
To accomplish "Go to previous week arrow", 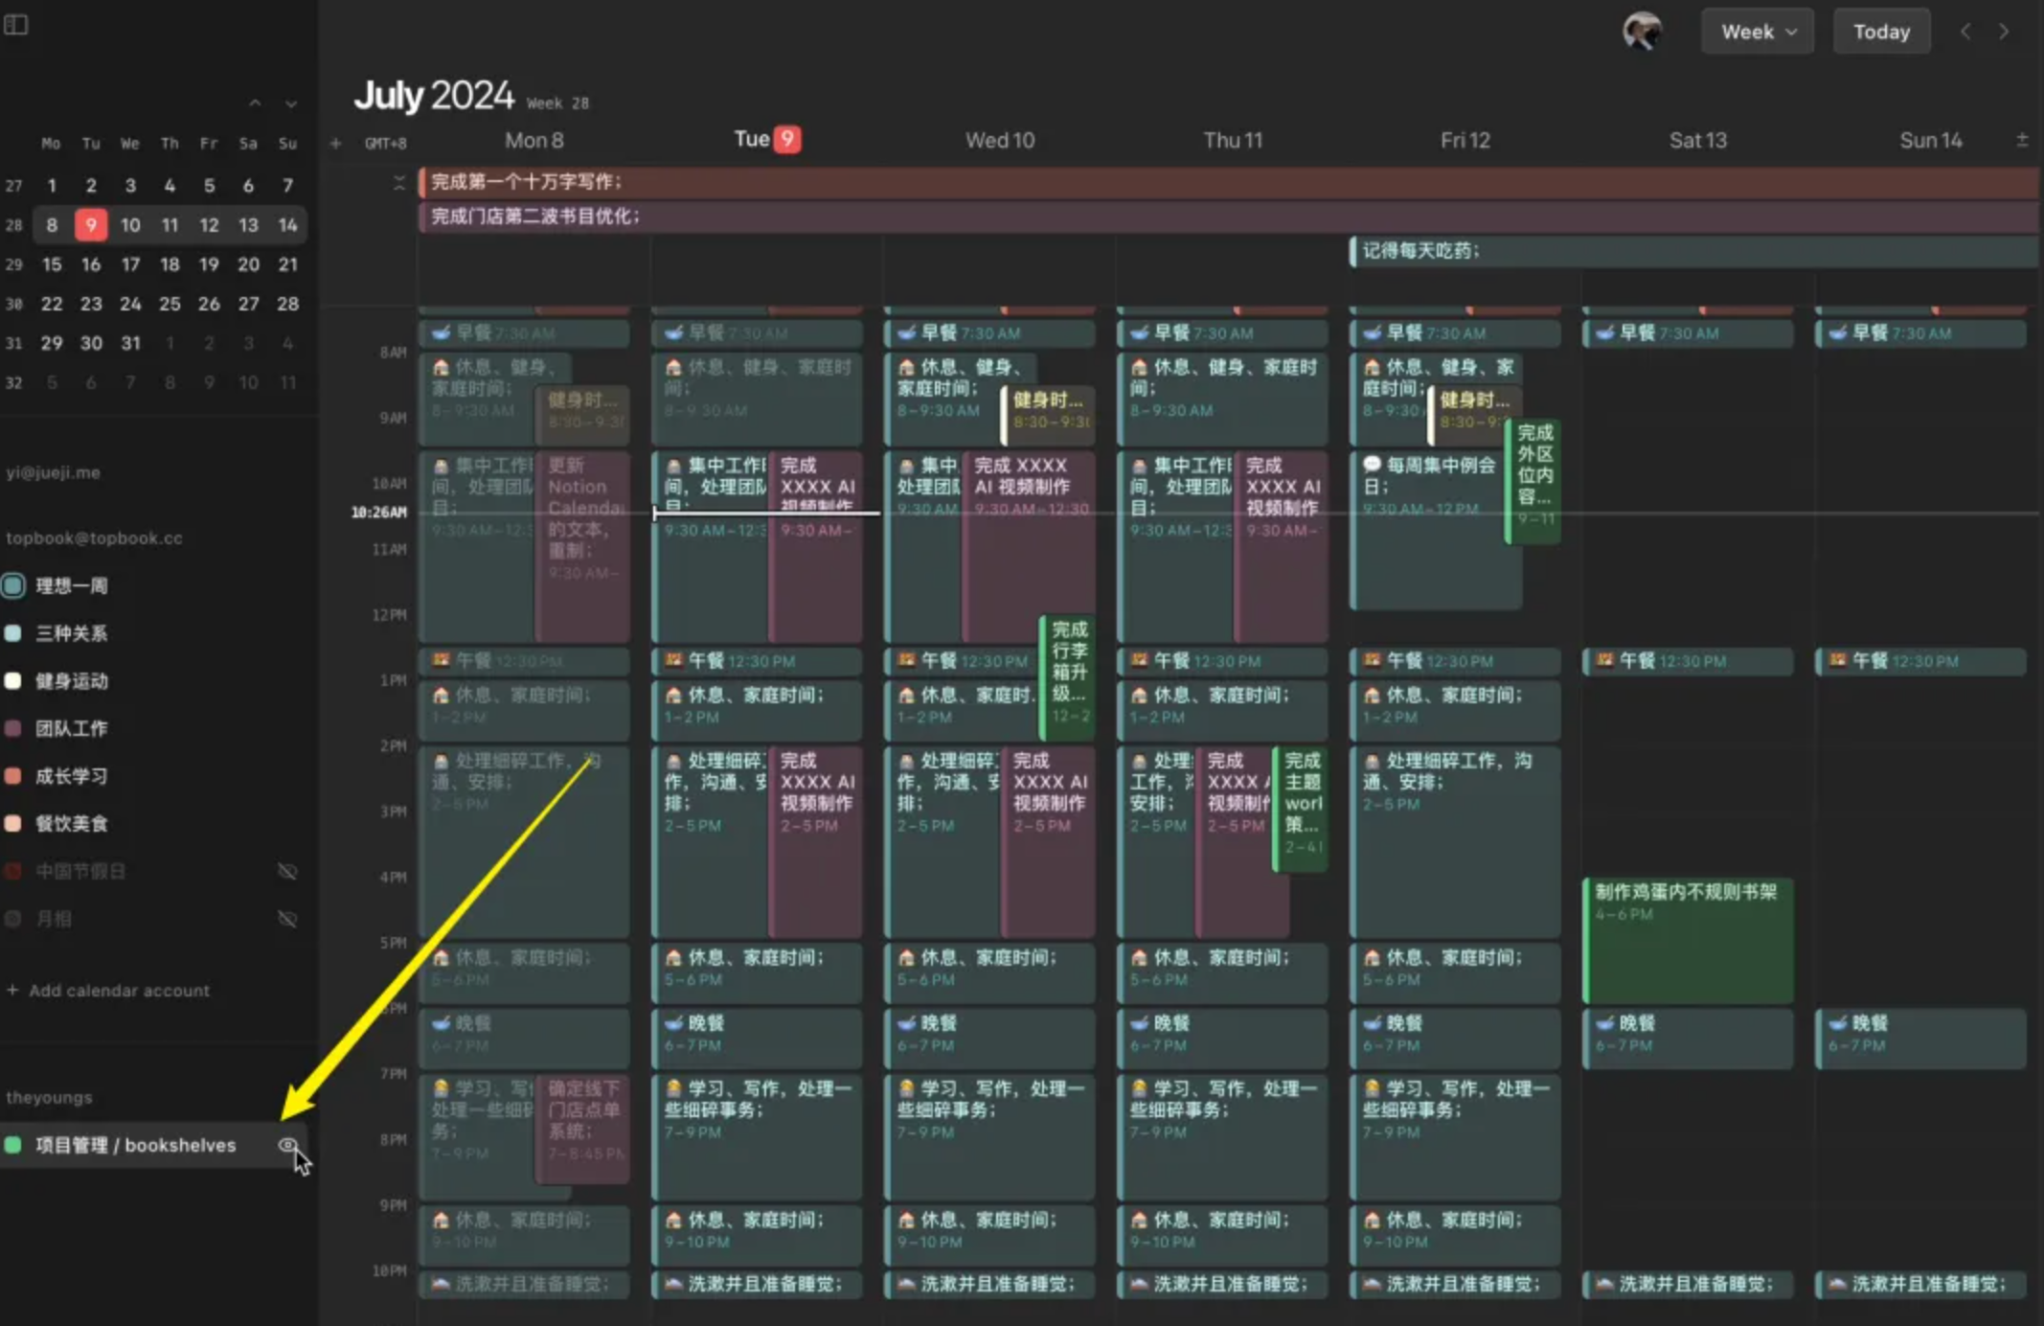I will coord(1965,32).
